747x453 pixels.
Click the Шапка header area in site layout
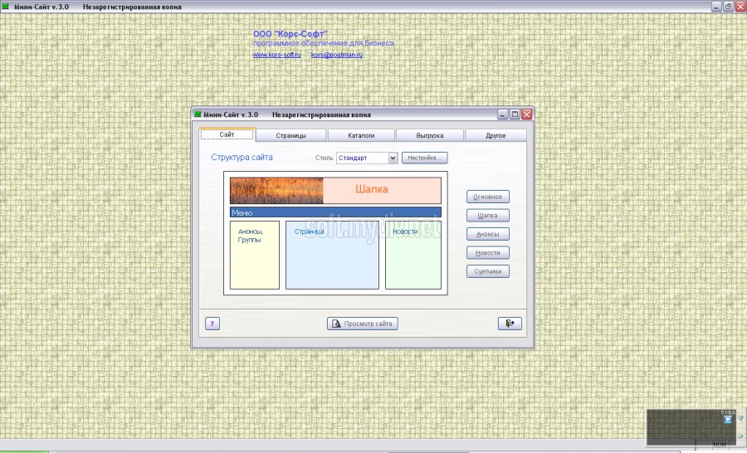[x=372, y=190]
